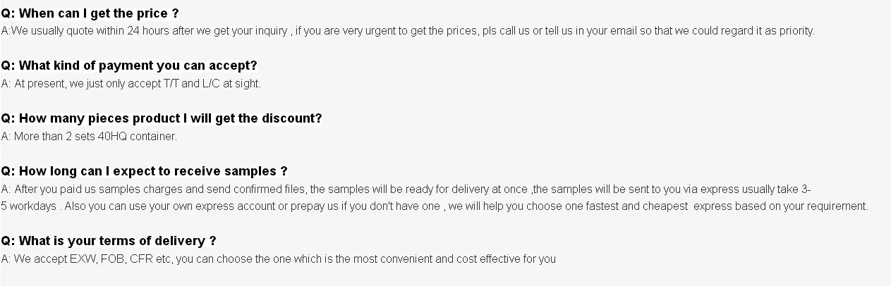This screenshot has height=286, width=891.
Task: Click the question 'When can I get the price ?'
Action: [90, 13]
